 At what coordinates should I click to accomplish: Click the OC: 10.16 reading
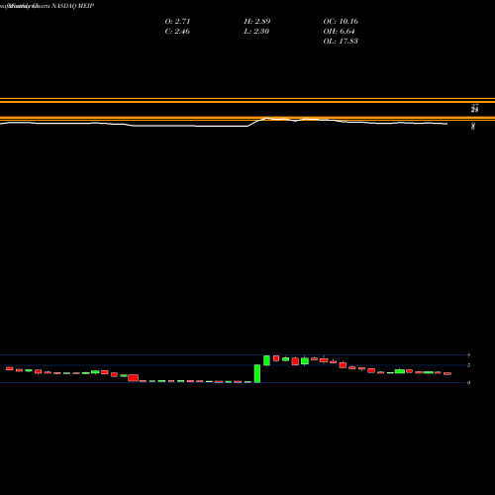pos(341,21)
